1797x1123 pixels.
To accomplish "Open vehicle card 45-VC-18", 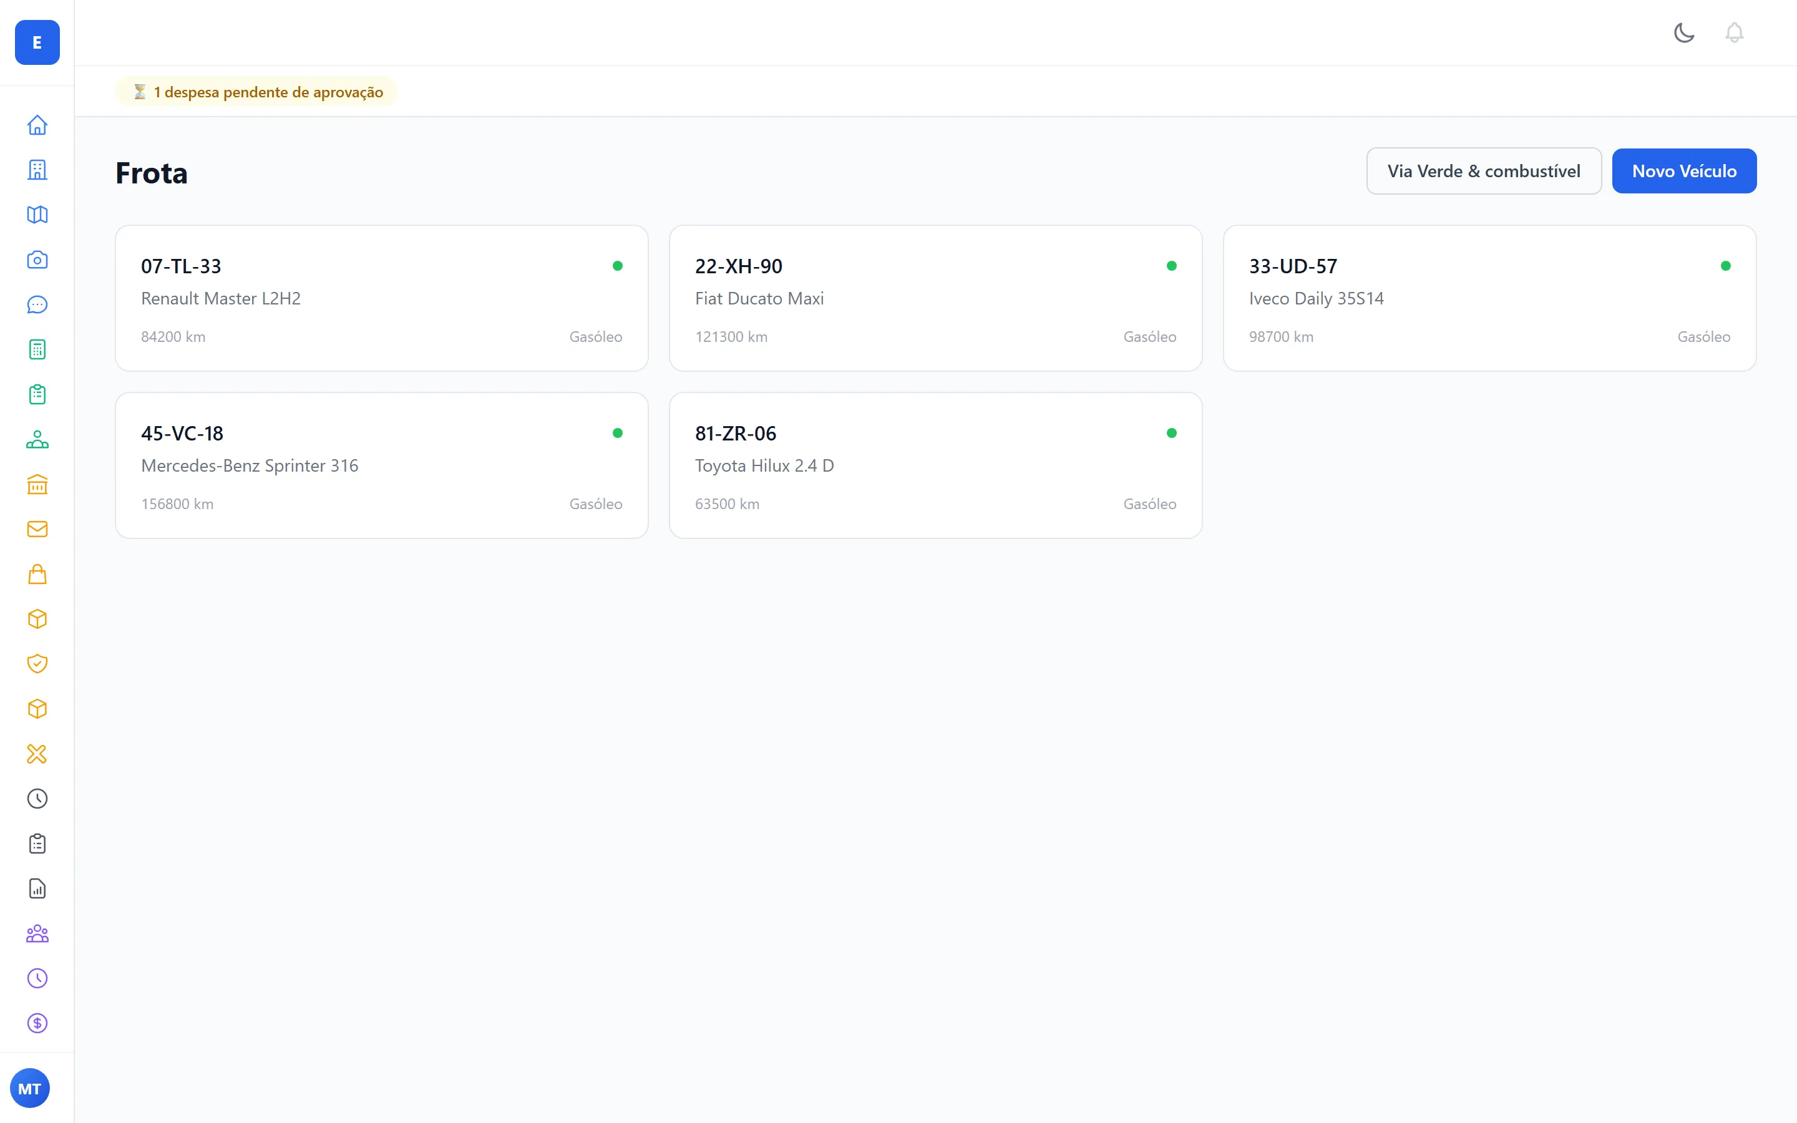I will click(x=382, y=465).
